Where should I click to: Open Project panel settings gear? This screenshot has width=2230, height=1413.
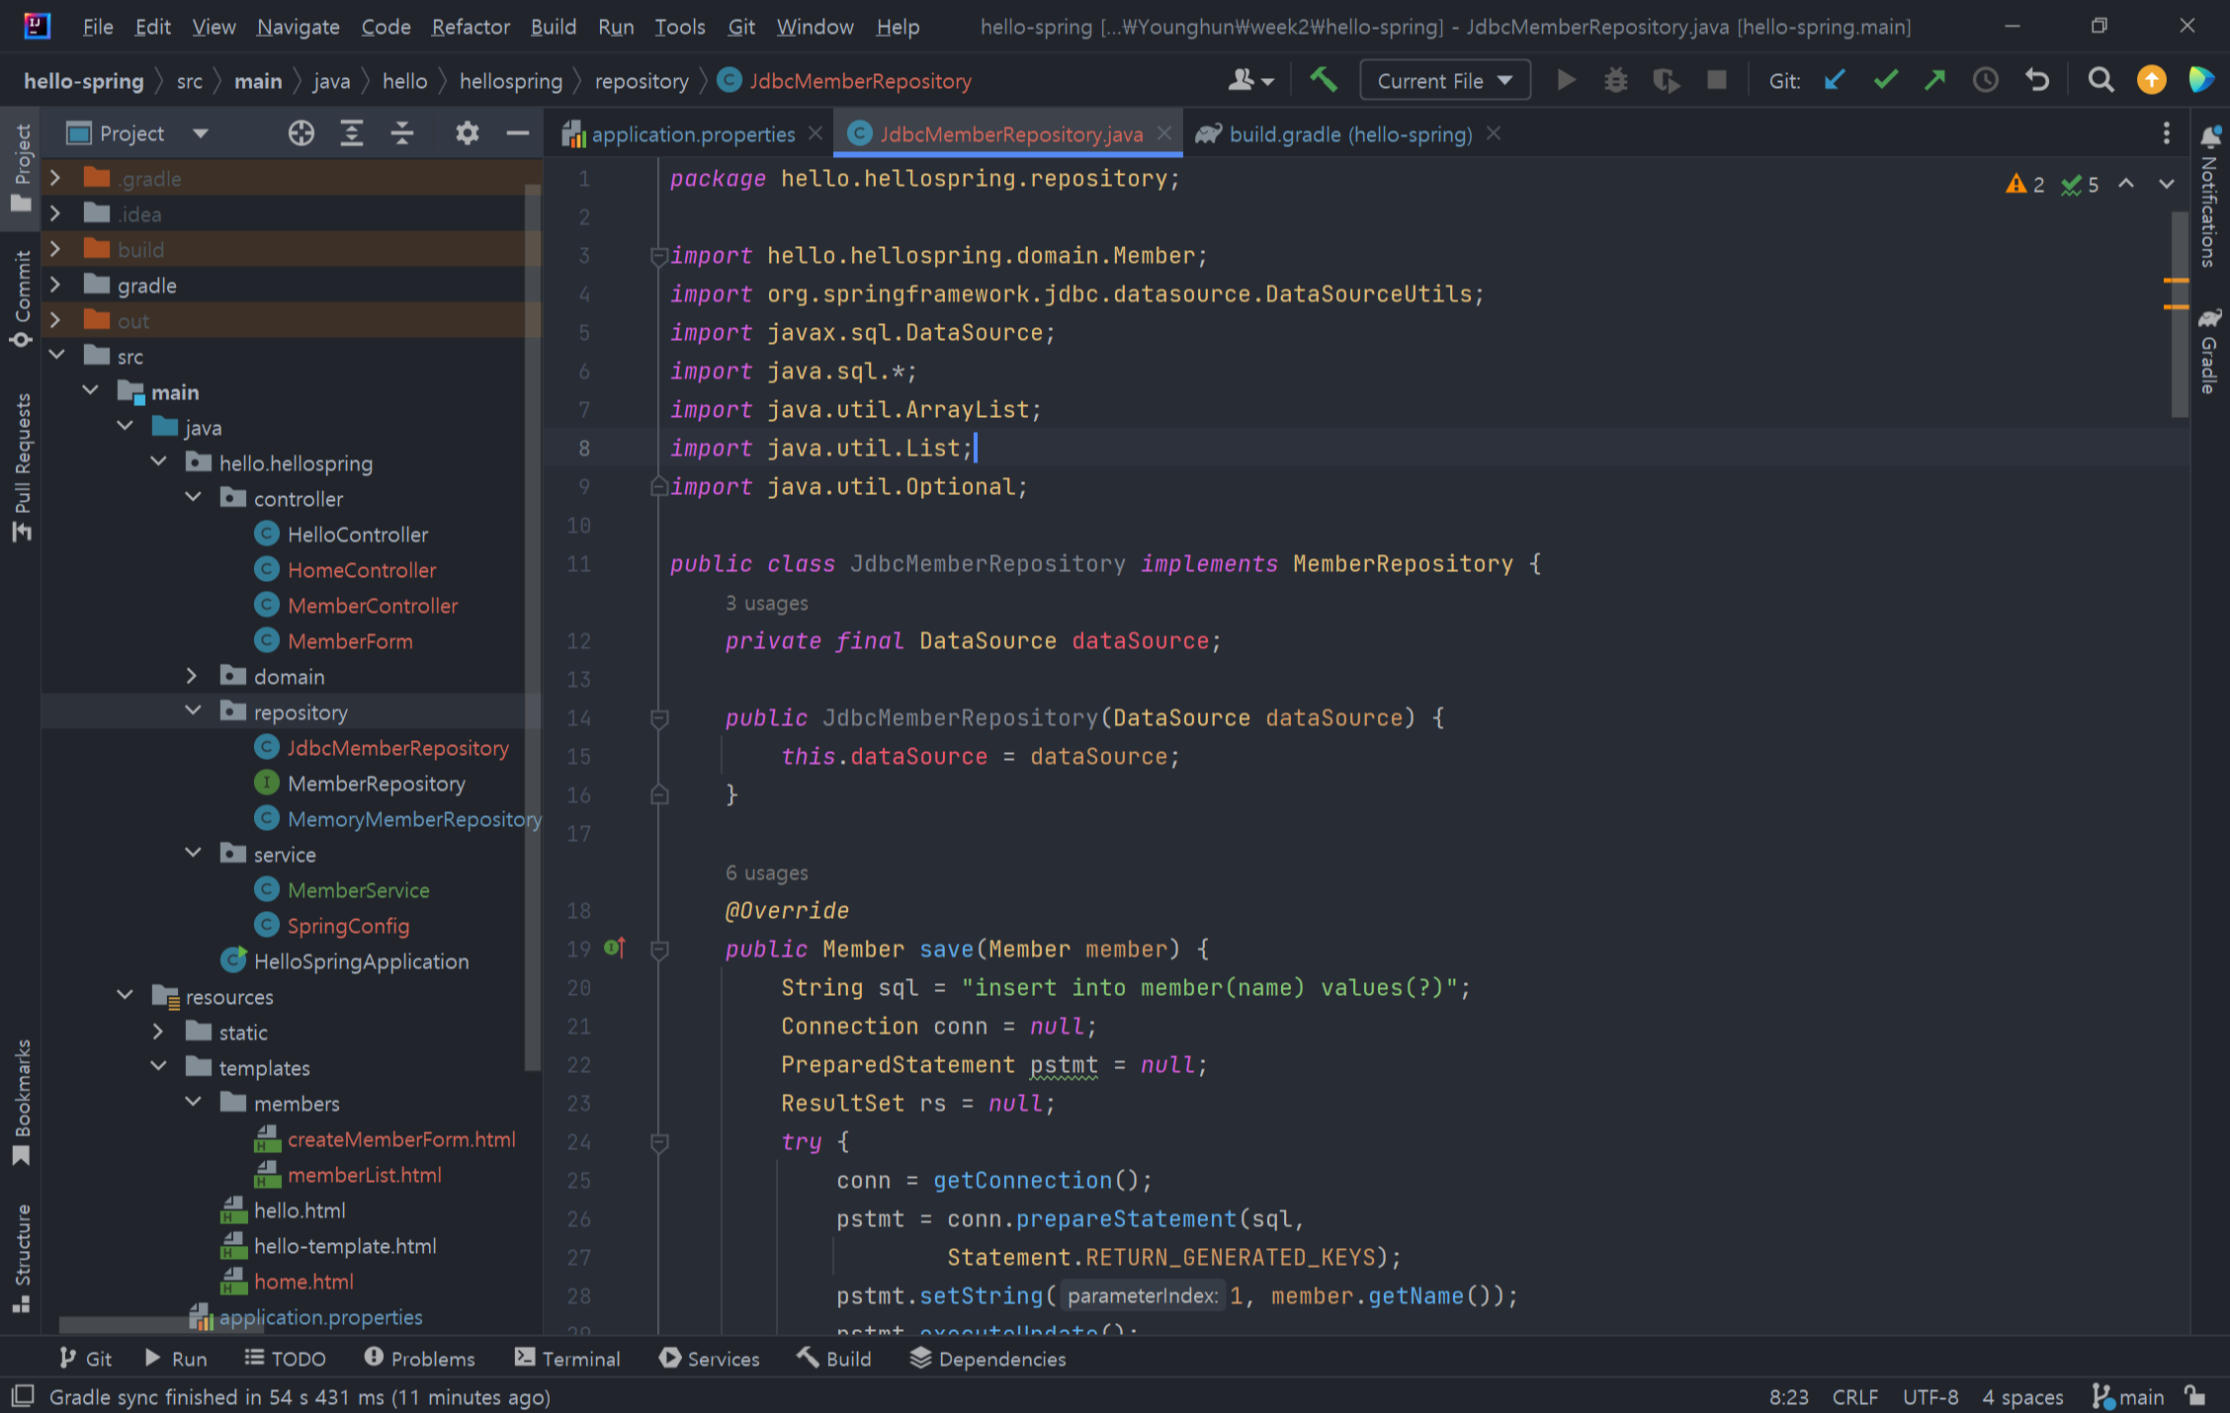pos(467,132)
